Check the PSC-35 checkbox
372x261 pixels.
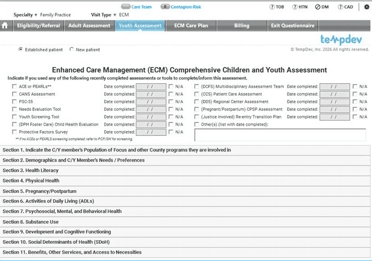click(15, 102)
